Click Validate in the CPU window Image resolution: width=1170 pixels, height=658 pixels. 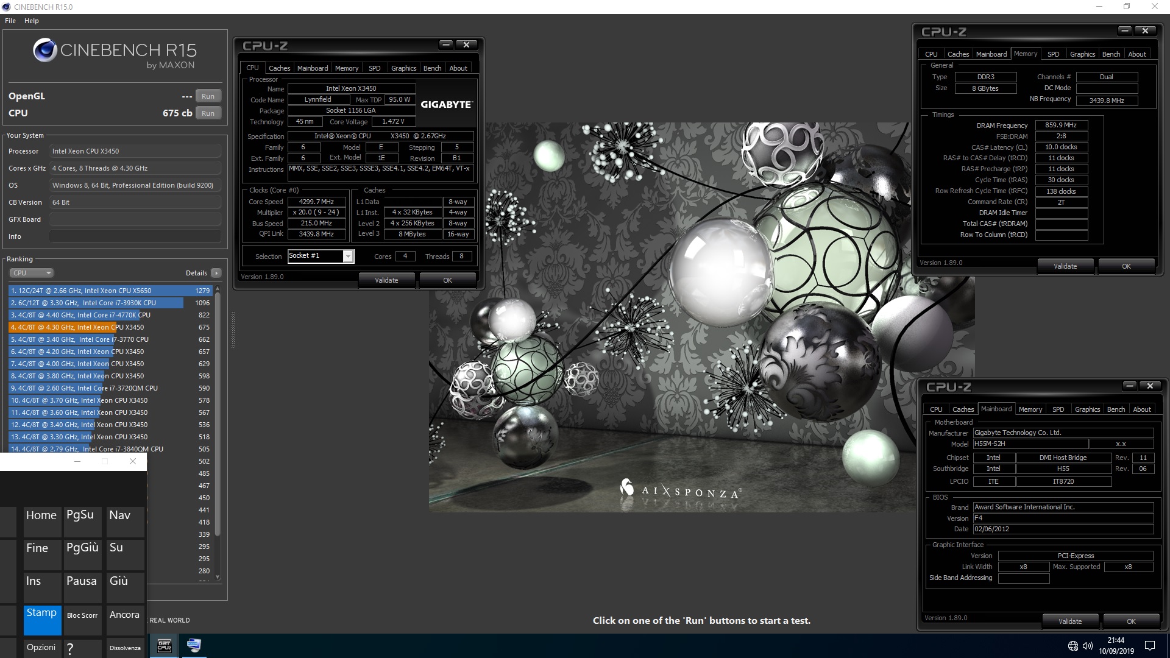pos(386,280)
